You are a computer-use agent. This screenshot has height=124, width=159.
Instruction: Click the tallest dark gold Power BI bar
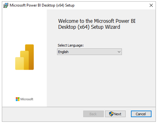click(x=30, y=57)
